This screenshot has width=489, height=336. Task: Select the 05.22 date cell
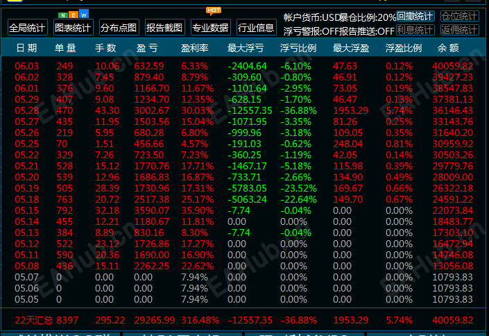coord(27,156)
